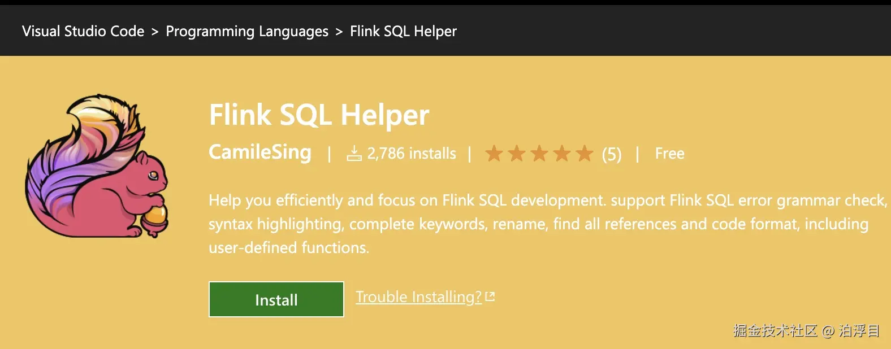Click the fourth rating star
Image resolution: width=891 pixels, height=349 pixels.
[x=562, y=153]
